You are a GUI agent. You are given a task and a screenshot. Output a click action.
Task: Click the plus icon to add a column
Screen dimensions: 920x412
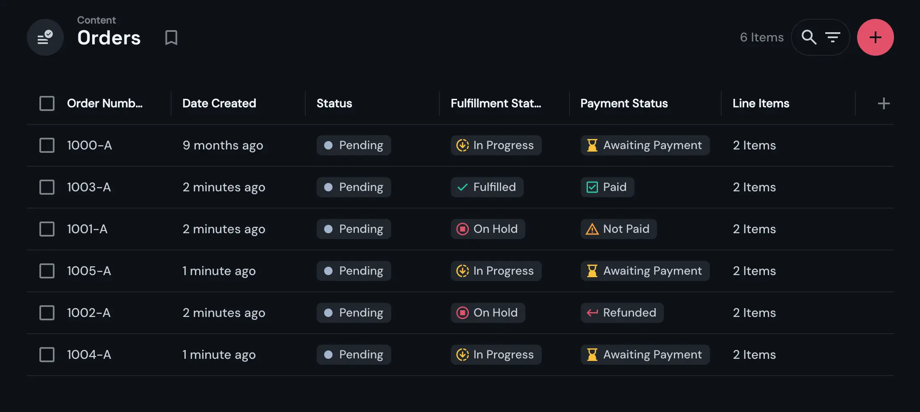(x=883, y=103)
